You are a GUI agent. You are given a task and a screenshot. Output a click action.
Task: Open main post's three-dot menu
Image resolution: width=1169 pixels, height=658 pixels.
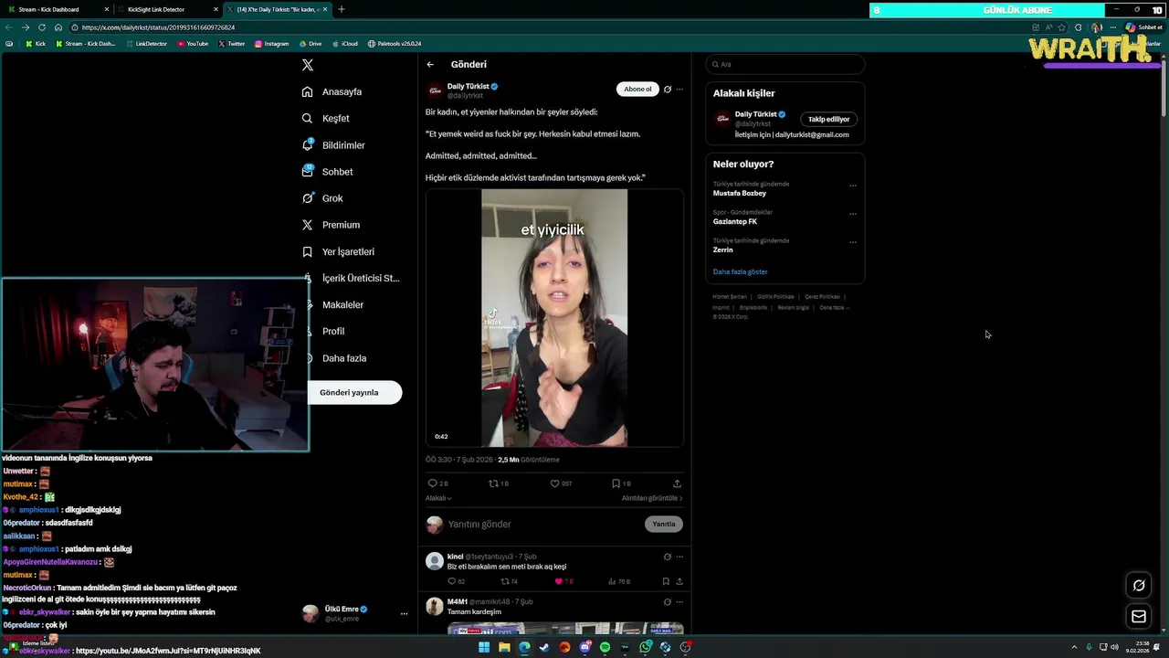(x=679, y=90)
